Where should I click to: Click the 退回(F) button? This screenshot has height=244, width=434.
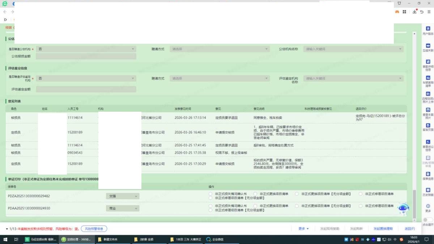point(409,229)
